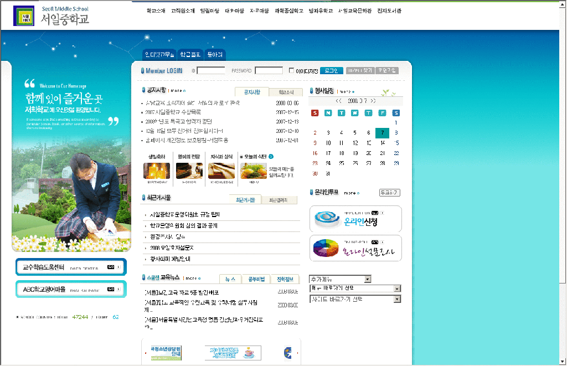Open the HONOR hall image icon
The height and width of the screenshot is (366, 567).
click(189, 171)
